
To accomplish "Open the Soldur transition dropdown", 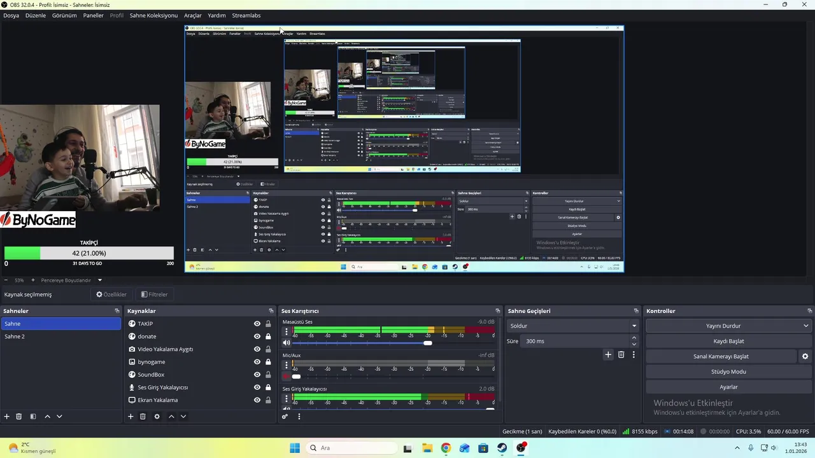I will point(572,326).
